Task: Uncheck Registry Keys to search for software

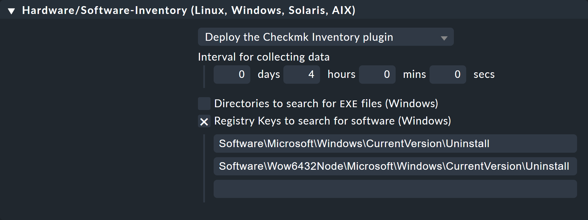Action: tap(204, 121)
